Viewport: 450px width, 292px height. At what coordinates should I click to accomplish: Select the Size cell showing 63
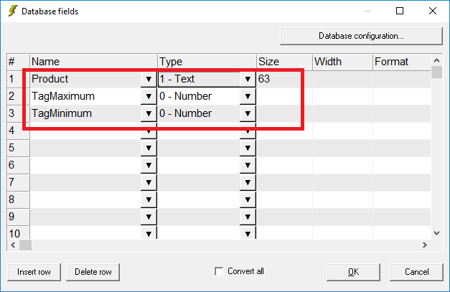[284, 79]
